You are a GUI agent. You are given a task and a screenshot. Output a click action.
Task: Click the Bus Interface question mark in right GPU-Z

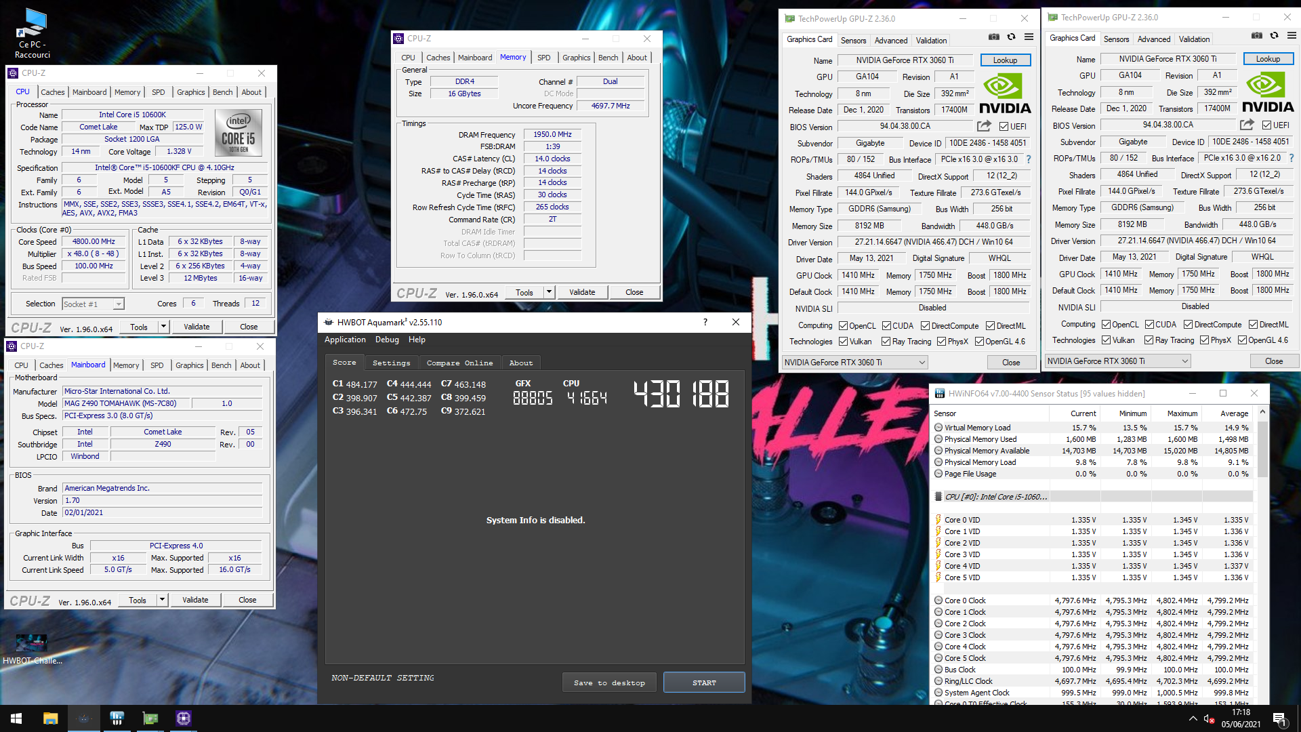pyautogui.click(x=1292, y=158)
